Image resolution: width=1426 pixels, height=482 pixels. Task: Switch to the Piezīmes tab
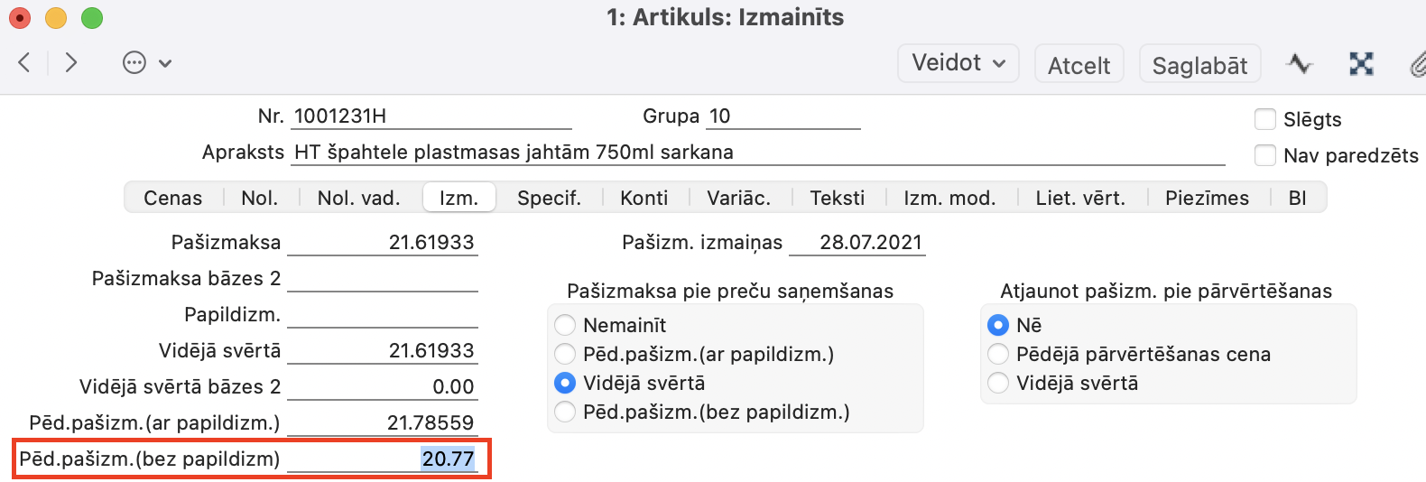[x=1207, y=198]
